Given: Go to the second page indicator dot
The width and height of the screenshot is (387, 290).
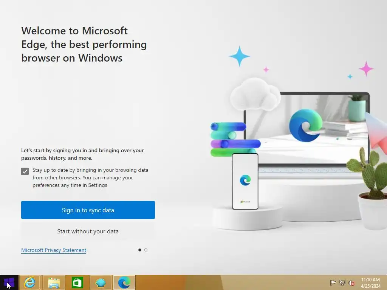Looking at the screenshot, I should (146, 250).
